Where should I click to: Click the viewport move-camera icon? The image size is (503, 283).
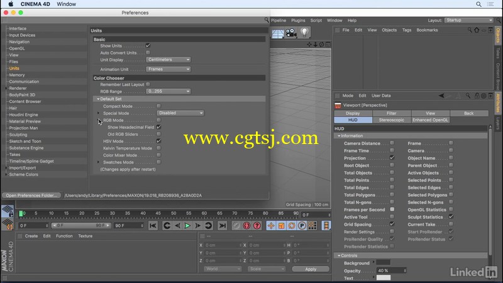point(309,45)
